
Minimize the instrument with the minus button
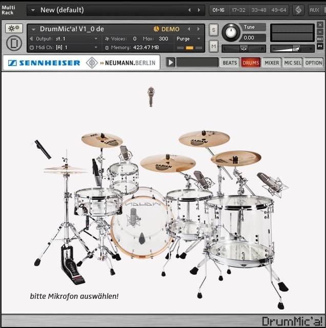320,32
